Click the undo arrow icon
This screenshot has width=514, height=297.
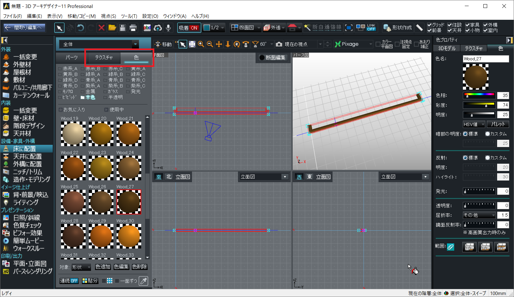pos(81,28)
